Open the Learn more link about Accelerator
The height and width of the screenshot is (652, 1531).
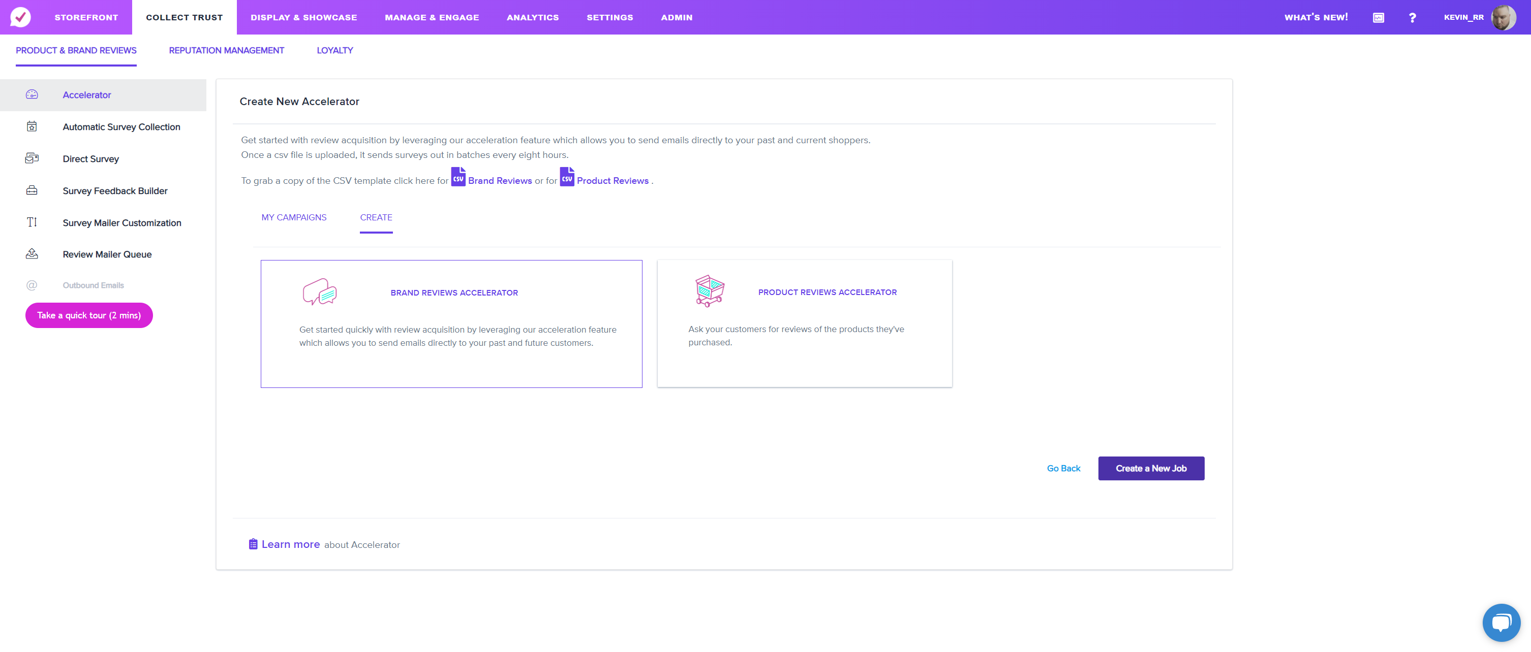click(x=291, y=544)
